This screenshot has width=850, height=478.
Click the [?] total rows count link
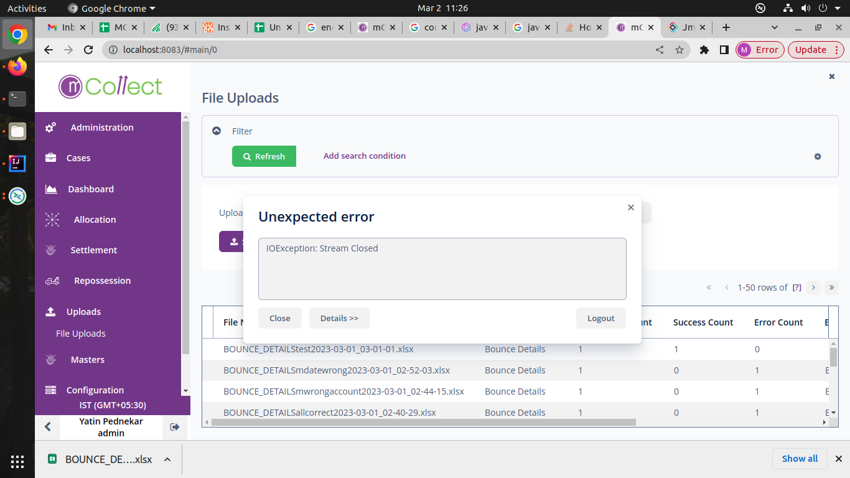coord(796,288)
